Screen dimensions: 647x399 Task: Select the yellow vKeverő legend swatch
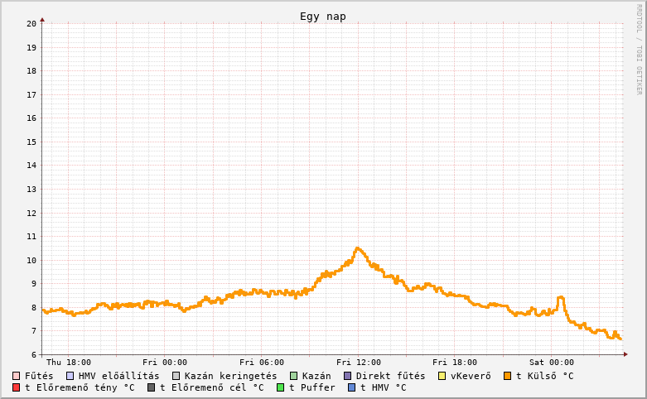(x=442, y=376)
